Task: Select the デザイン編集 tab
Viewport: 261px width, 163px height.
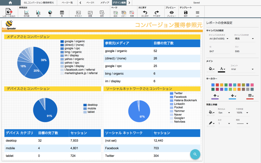Action: [x=119, y=3]
